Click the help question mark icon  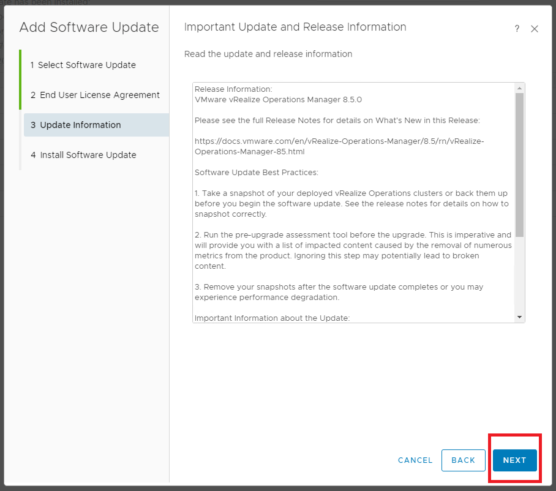(517, 29)
